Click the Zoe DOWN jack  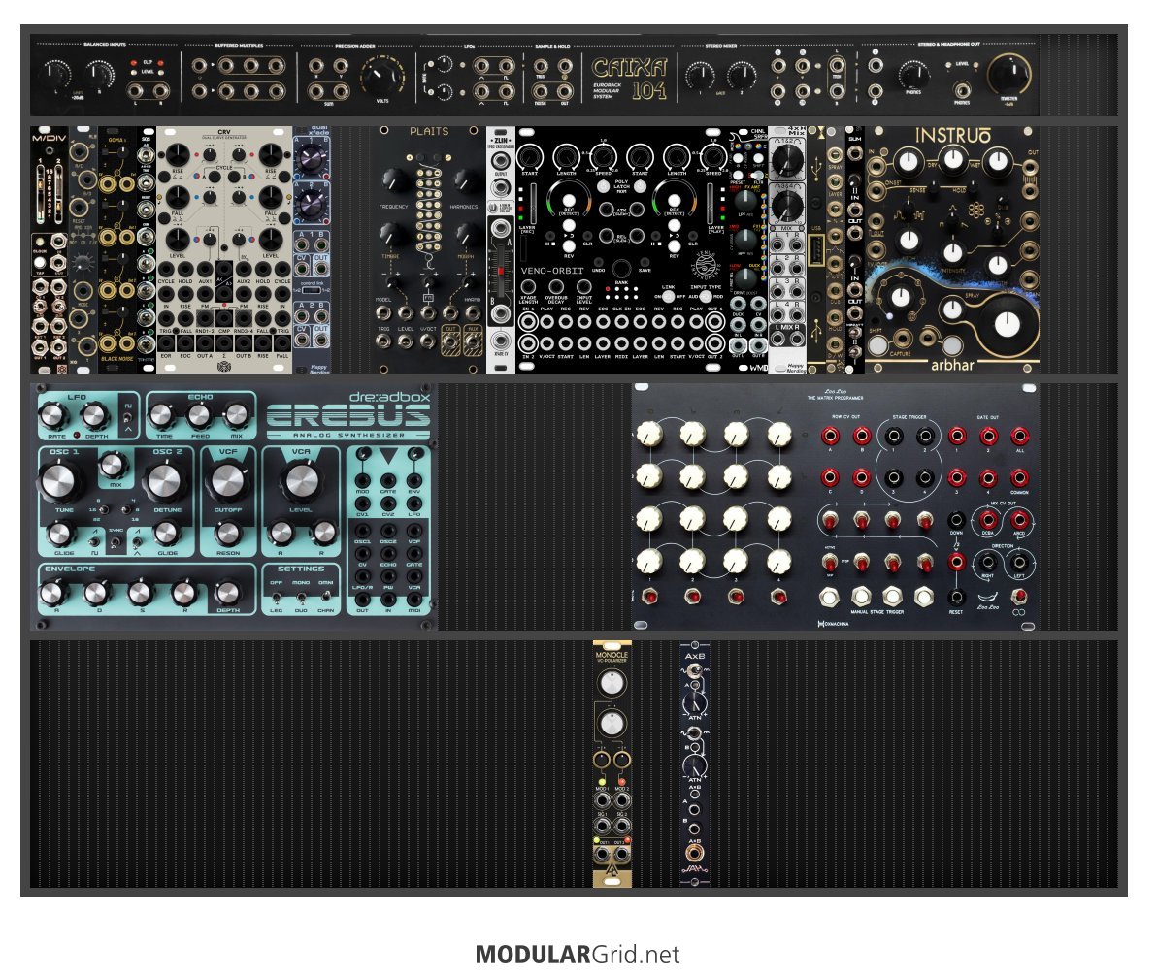tap(956, 520)
